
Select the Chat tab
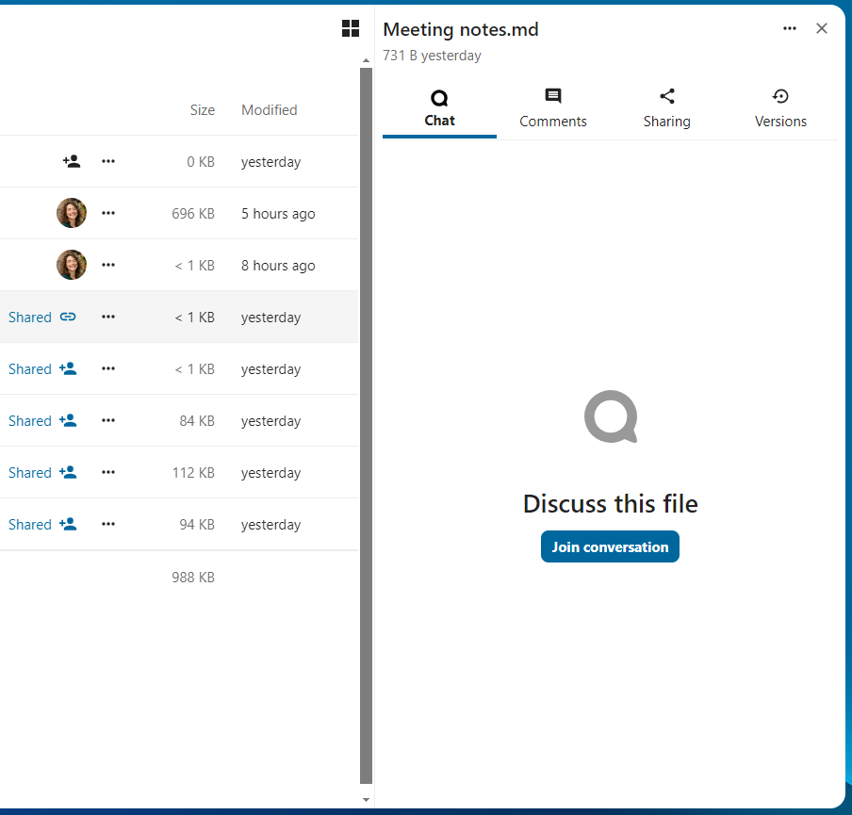point(439,109)
